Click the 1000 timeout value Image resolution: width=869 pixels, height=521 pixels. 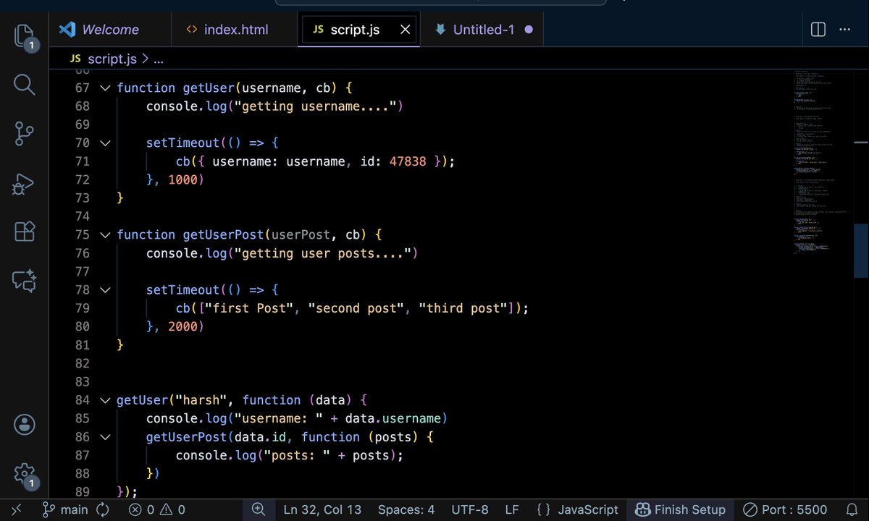point(182,179)
